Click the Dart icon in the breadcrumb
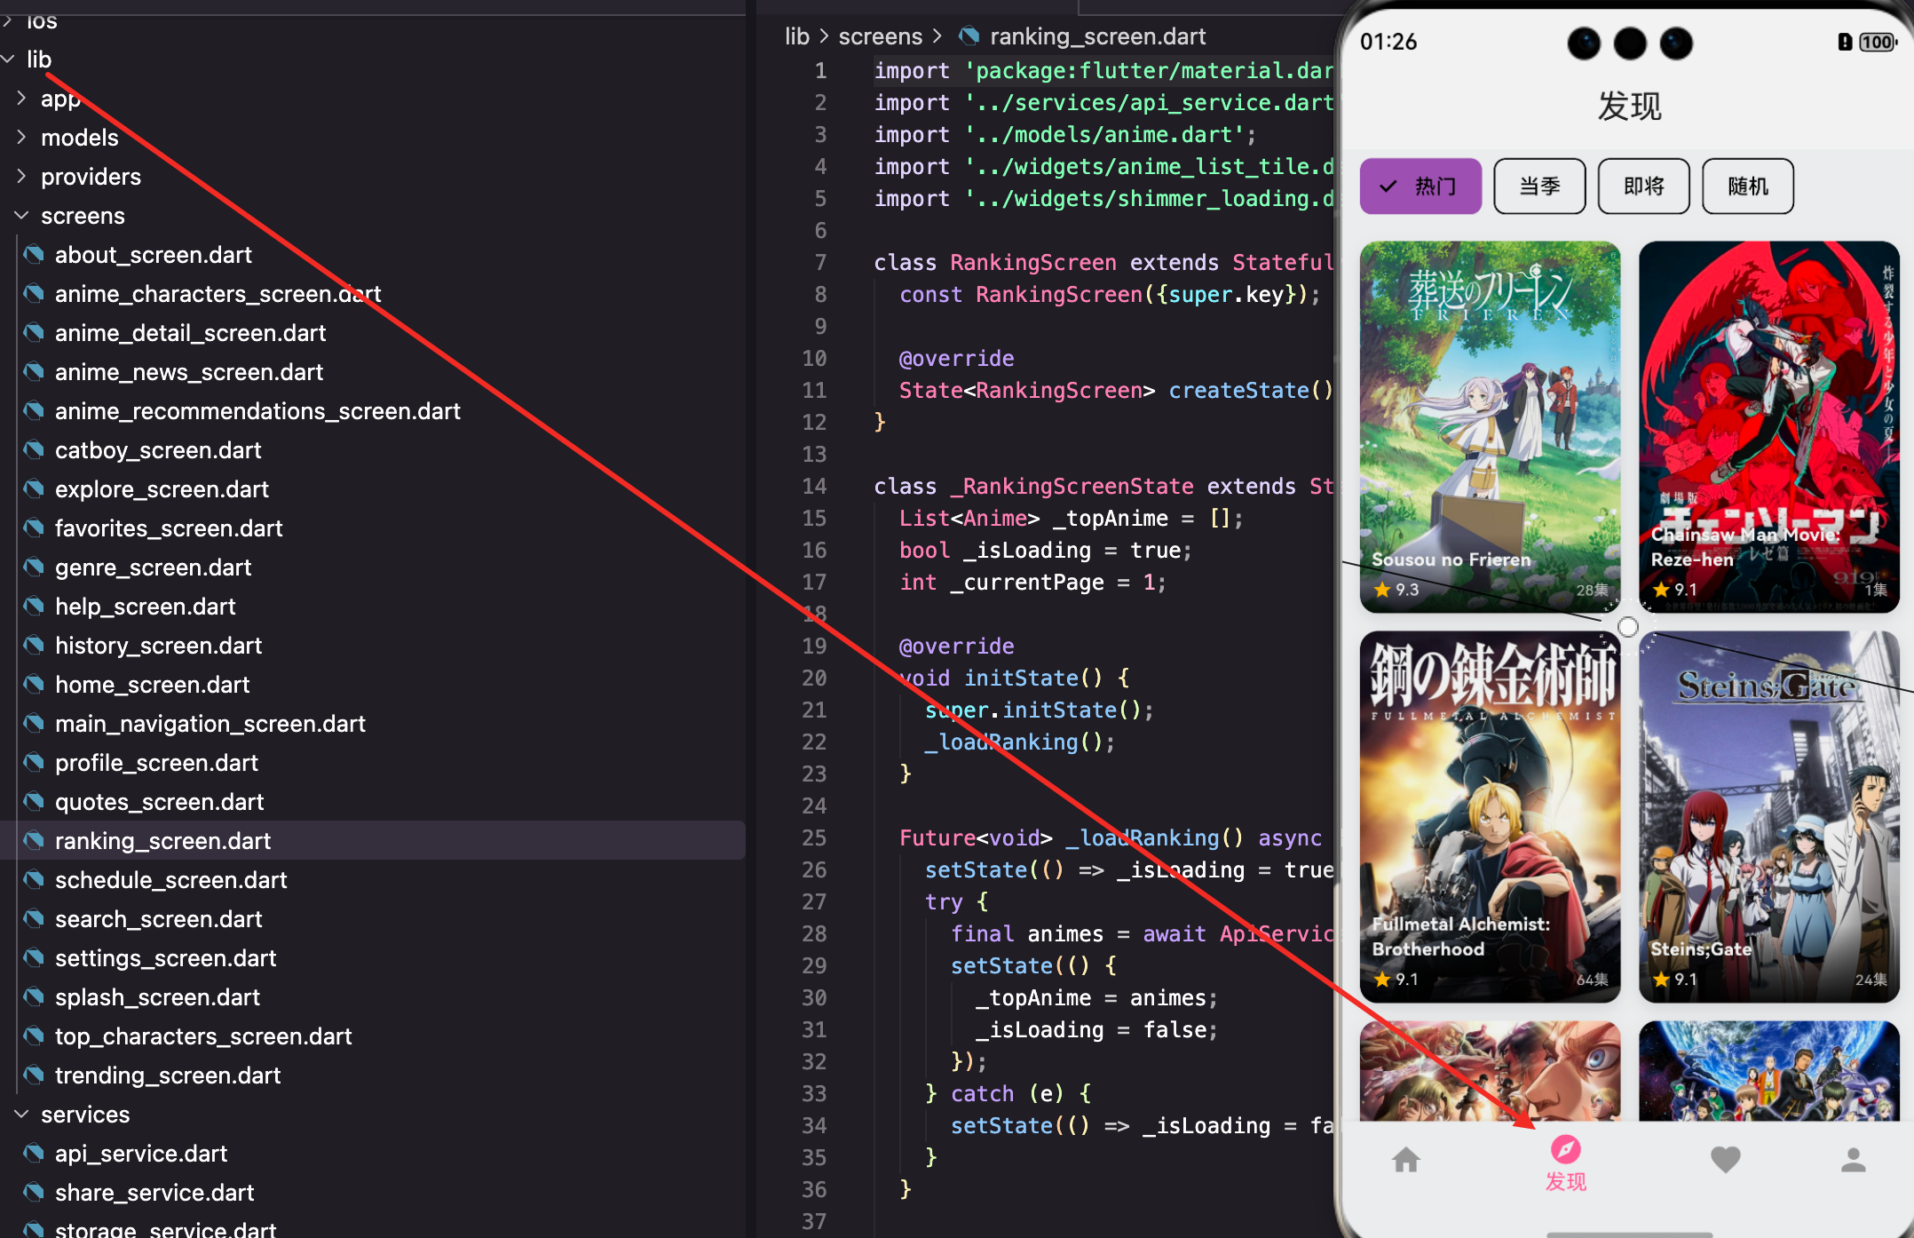Viewport: 1914px width, 1238px height. [x=969, y=36]
